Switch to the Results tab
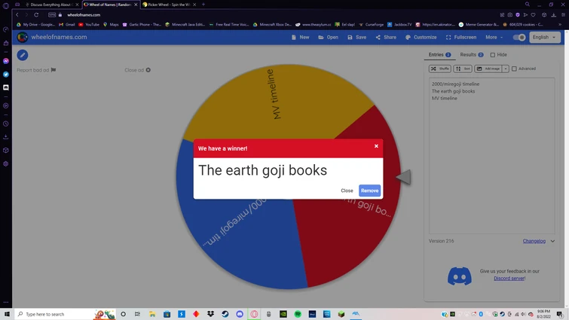Viewport: 569px width, 320px height. (471, 55)
